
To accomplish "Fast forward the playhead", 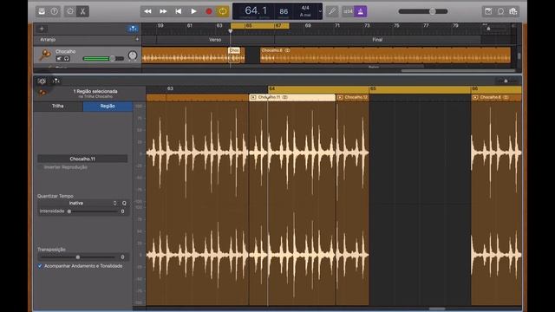I will point(163,11).
